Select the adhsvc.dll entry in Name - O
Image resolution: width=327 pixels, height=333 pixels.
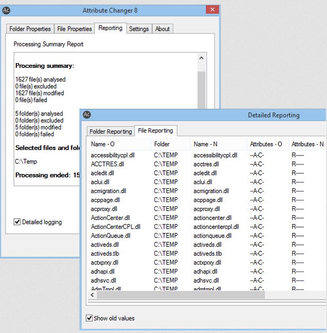[x=104, y=281]
